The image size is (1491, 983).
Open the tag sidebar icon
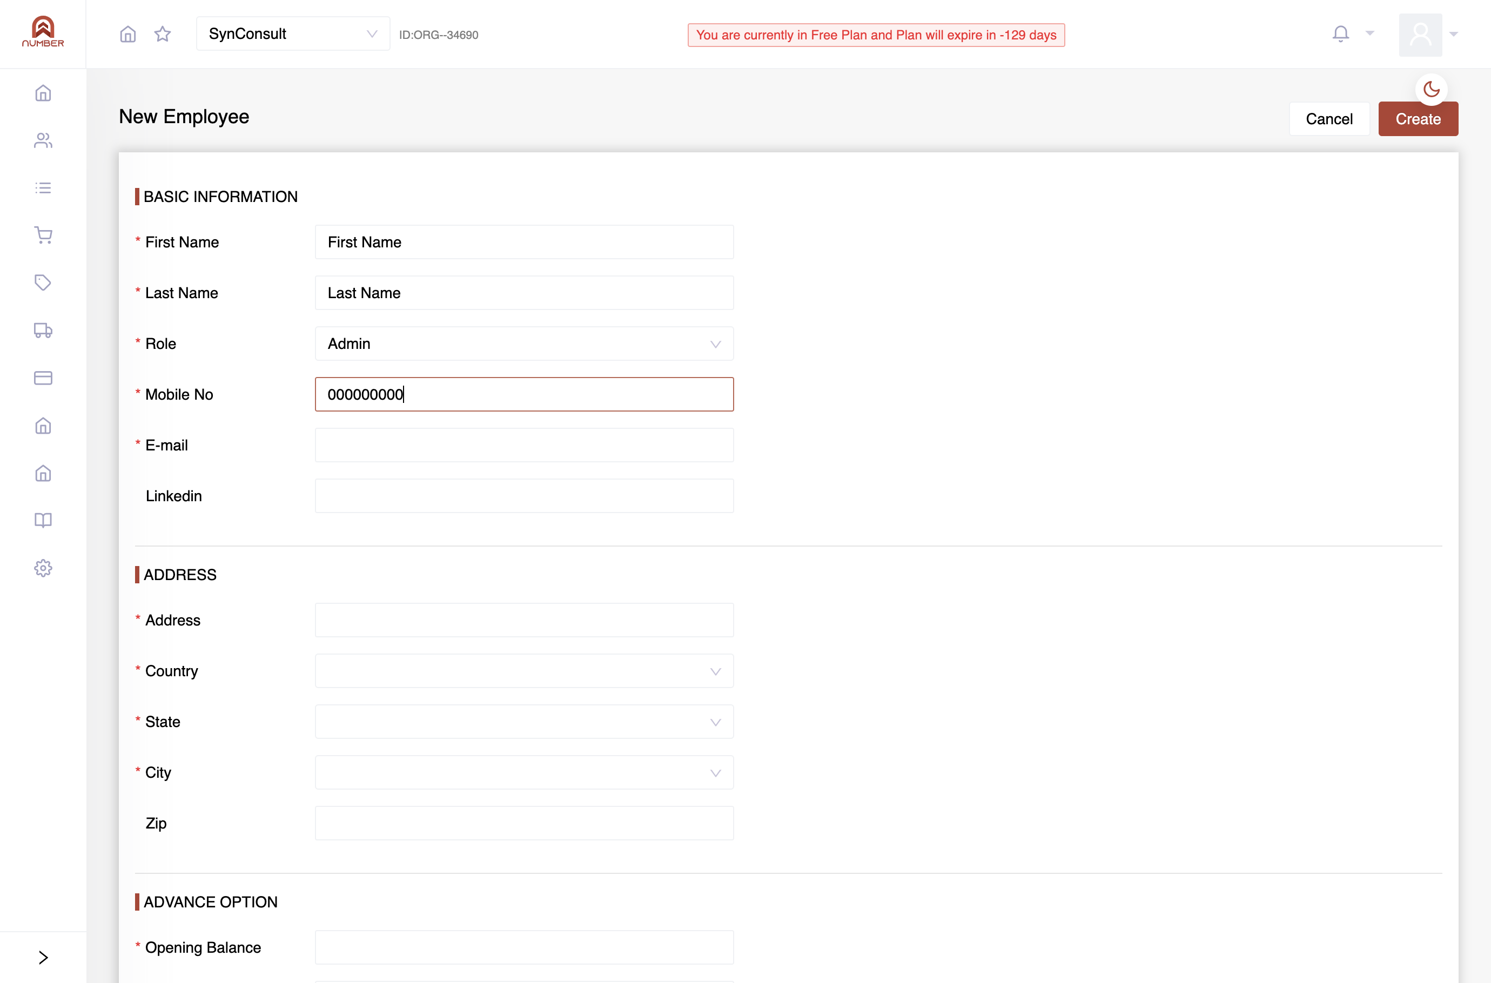pyautogui.click(x=43, y=282)
